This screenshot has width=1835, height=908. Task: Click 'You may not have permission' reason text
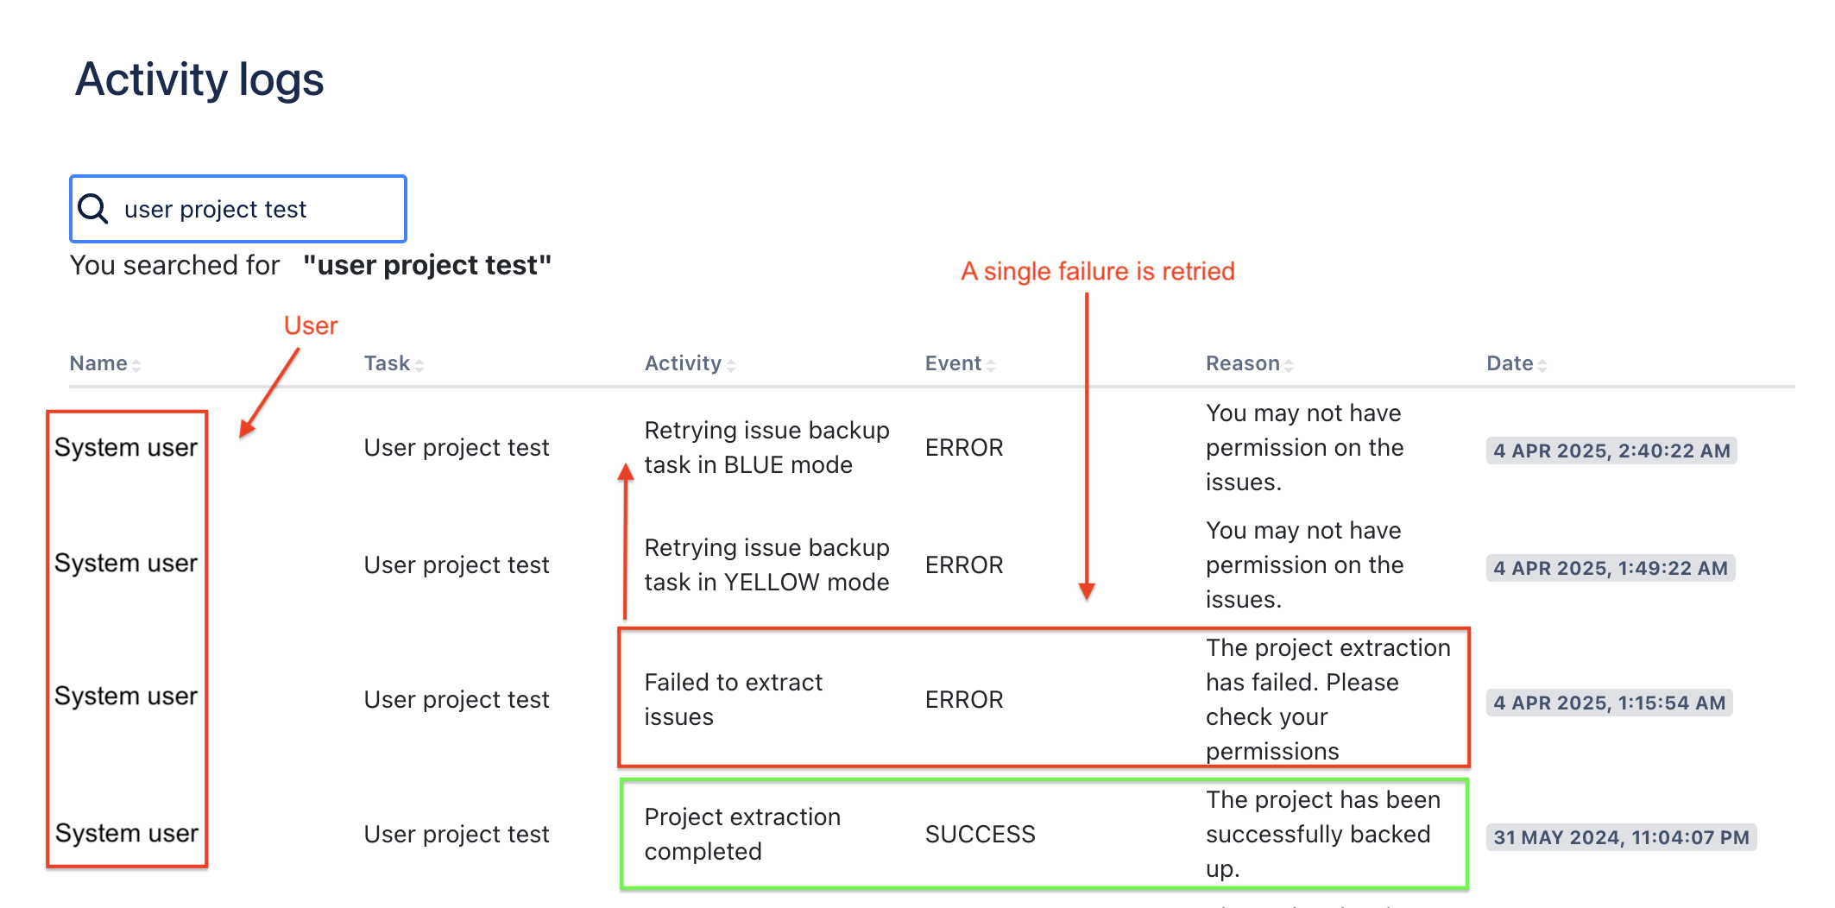click(x=1305, y=447)
